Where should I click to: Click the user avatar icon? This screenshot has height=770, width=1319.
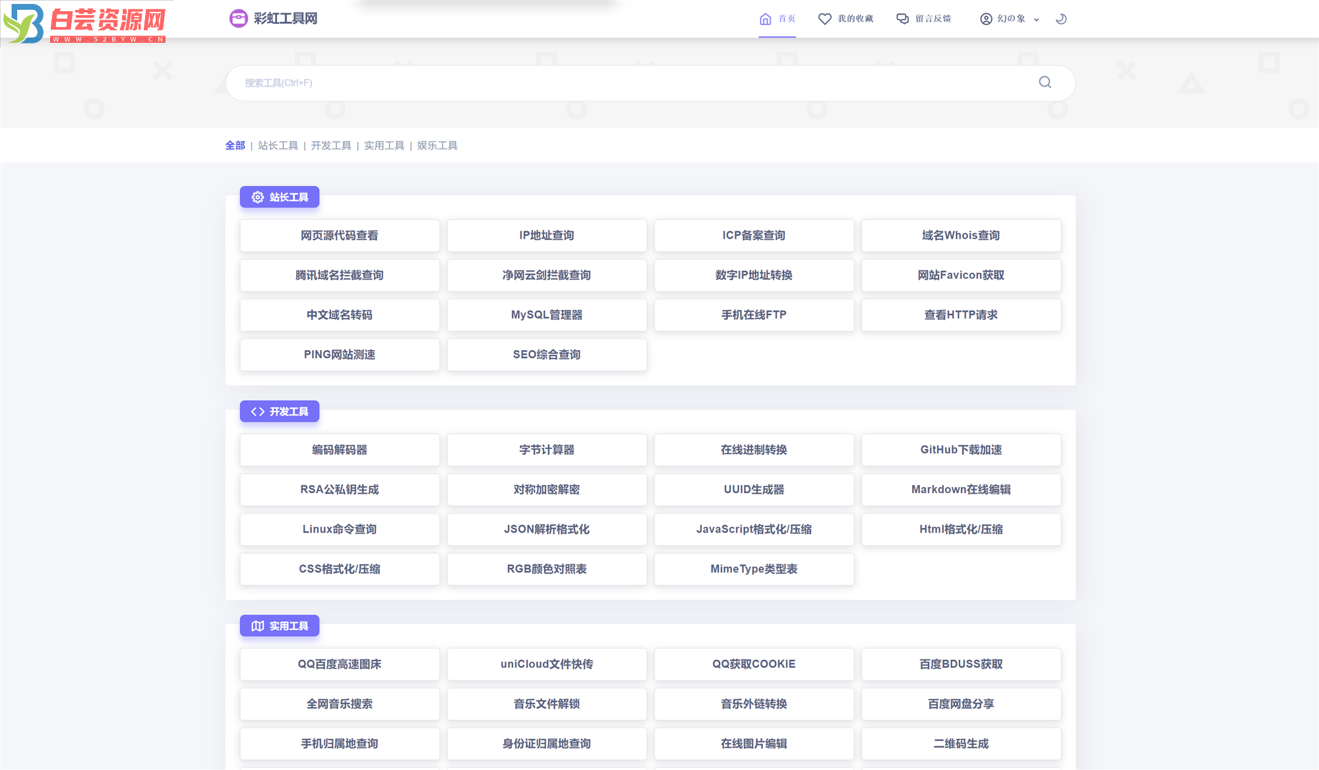click(986, 19)
